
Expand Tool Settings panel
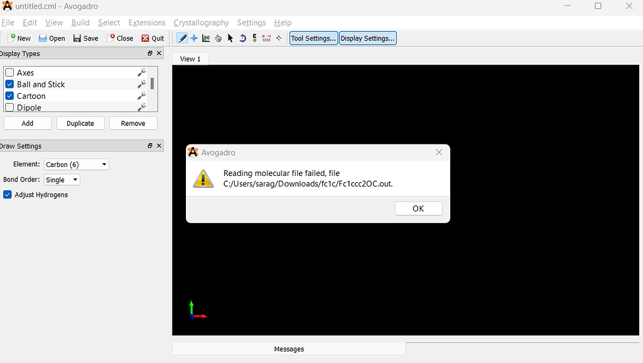coord(313,38)
